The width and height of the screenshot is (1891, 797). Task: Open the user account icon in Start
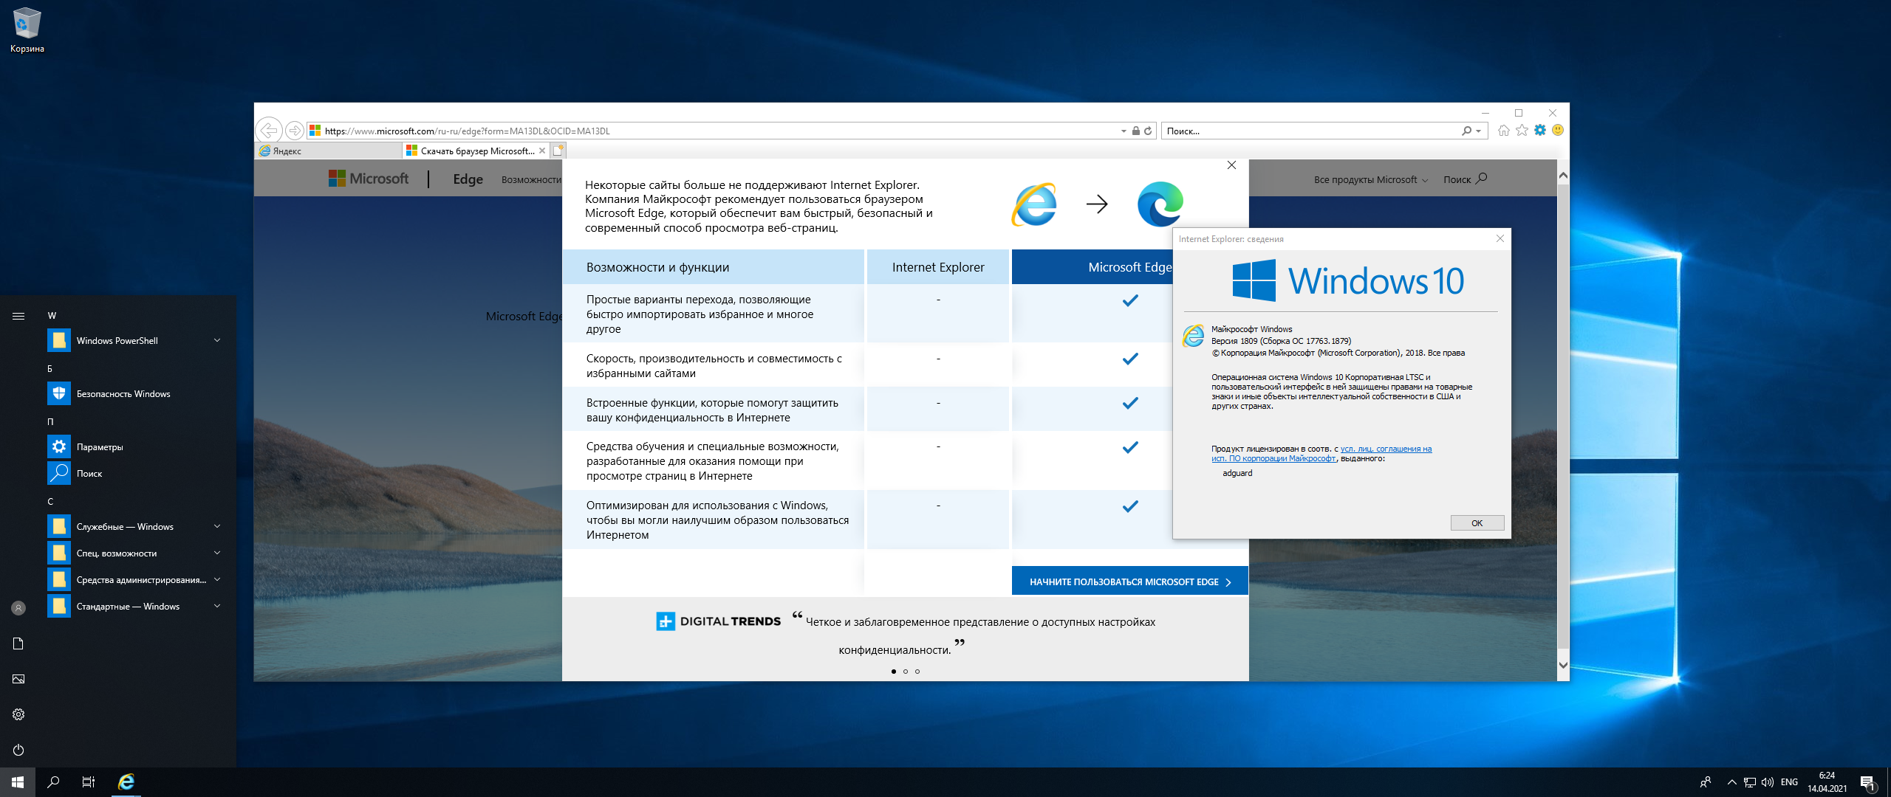coord(18,608)
